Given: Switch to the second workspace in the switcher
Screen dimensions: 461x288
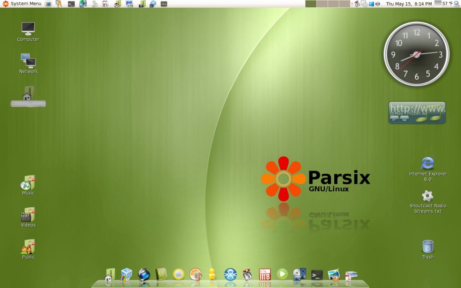Looking at the screenshot, I should click(322, 4).
